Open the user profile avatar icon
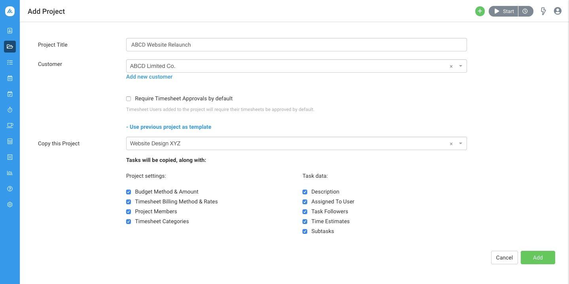 (558, 11)
